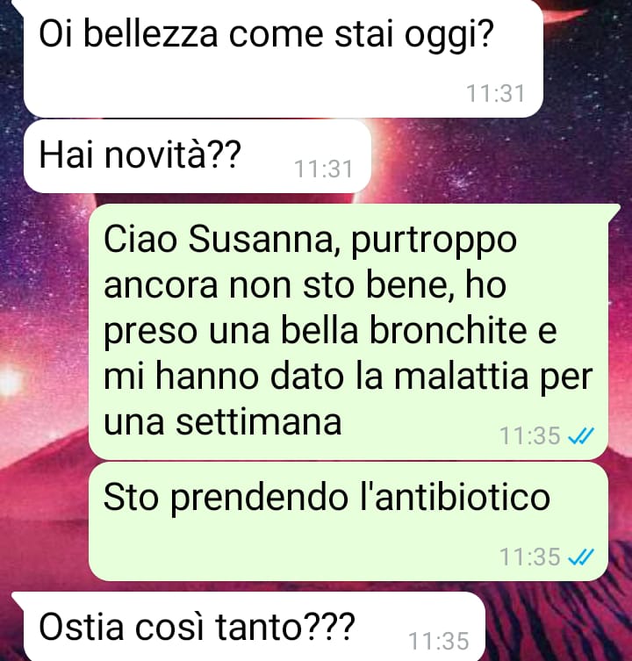Screen dimensions: 632x661
Task: Tap the 11:31 timestamp beside 'Hai novità??'
Action: click(x=323, y=169)
